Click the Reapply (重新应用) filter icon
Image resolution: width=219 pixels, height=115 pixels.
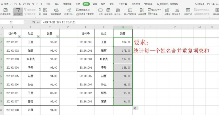point(25,14)
